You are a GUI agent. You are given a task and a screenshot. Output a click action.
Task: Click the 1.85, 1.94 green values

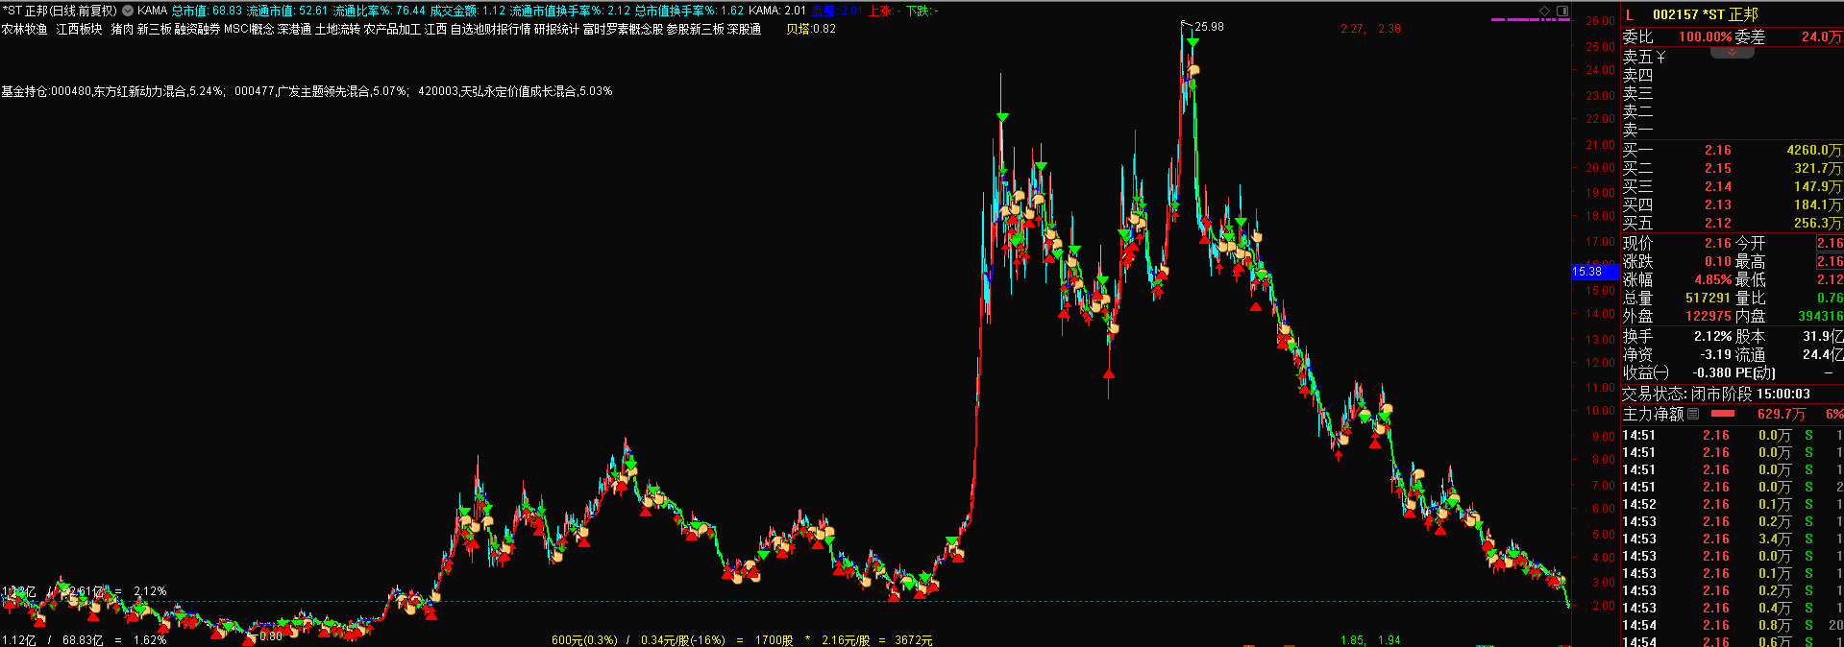[1370, 640]
